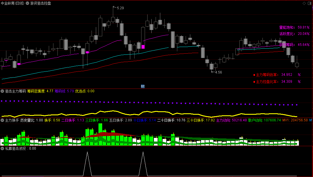Image resolution: width=313 pixels, height=177 pixels.
Task: Click the 二日换手: 1.13 value
Action: coord(73,120)
